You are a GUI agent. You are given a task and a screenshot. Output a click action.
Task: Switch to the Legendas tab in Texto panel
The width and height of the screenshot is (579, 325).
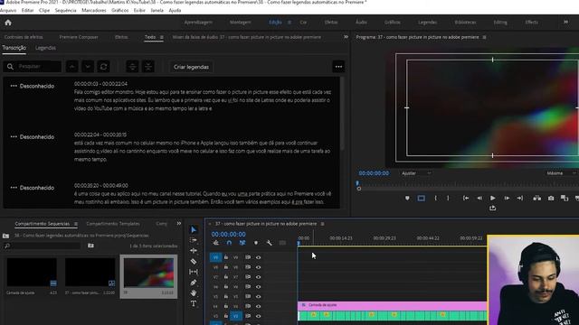(x=45, y=48)
